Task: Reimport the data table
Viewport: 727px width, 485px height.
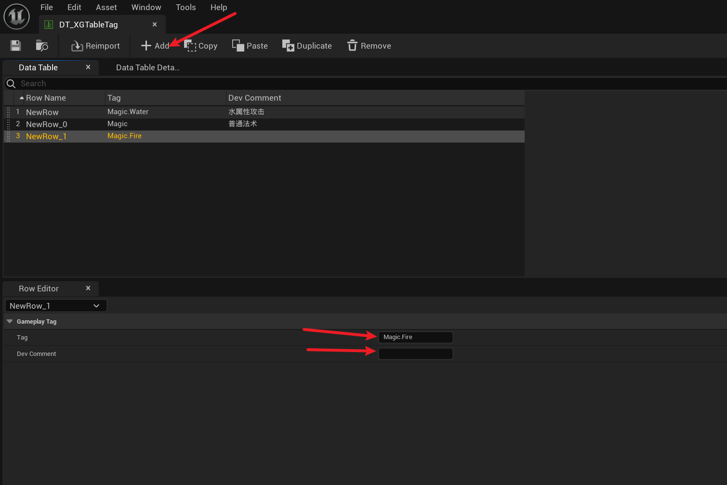Action: tap(95, 46)
